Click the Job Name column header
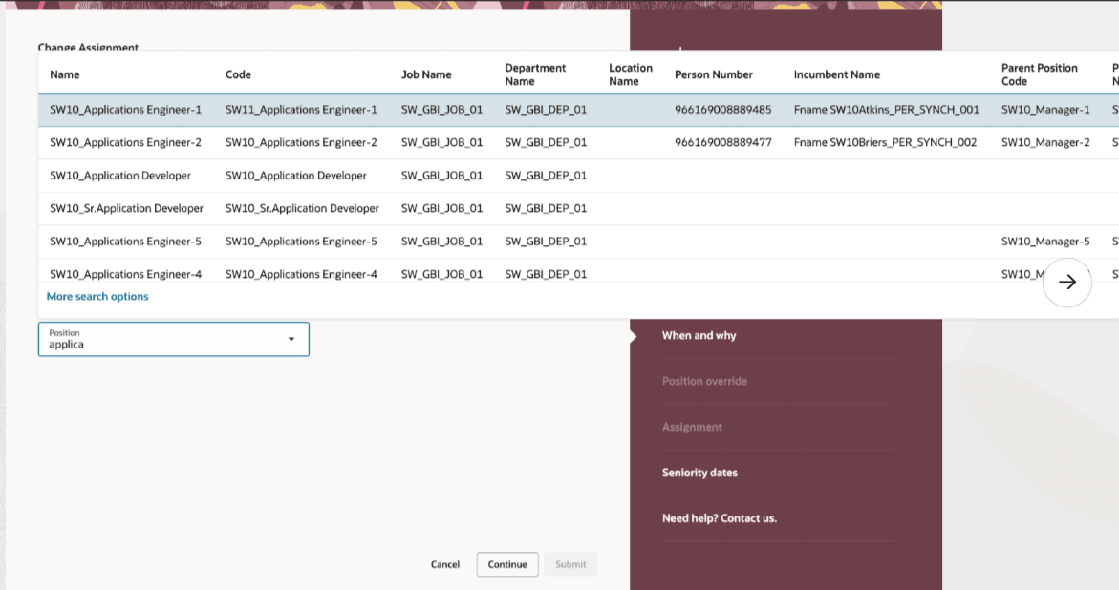Screen dimensions: 1119x590 coord(426,74)
